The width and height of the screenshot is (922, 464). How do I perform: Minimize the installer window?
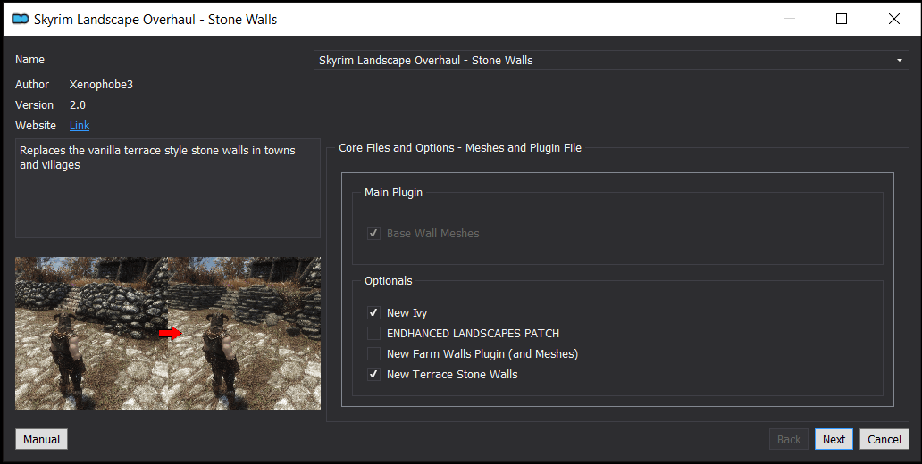790,19
